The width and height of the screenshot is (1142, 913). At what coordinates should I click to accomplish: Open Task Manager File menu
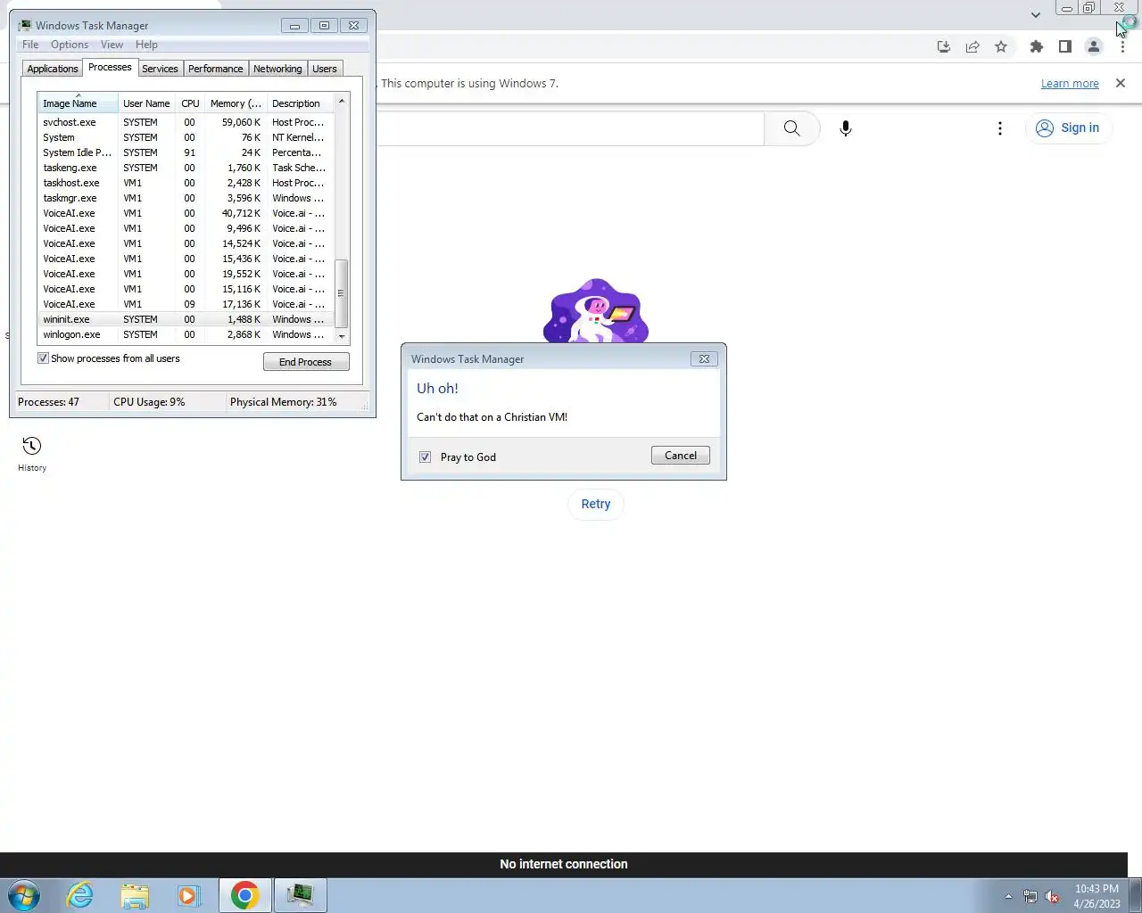(30, 45)
